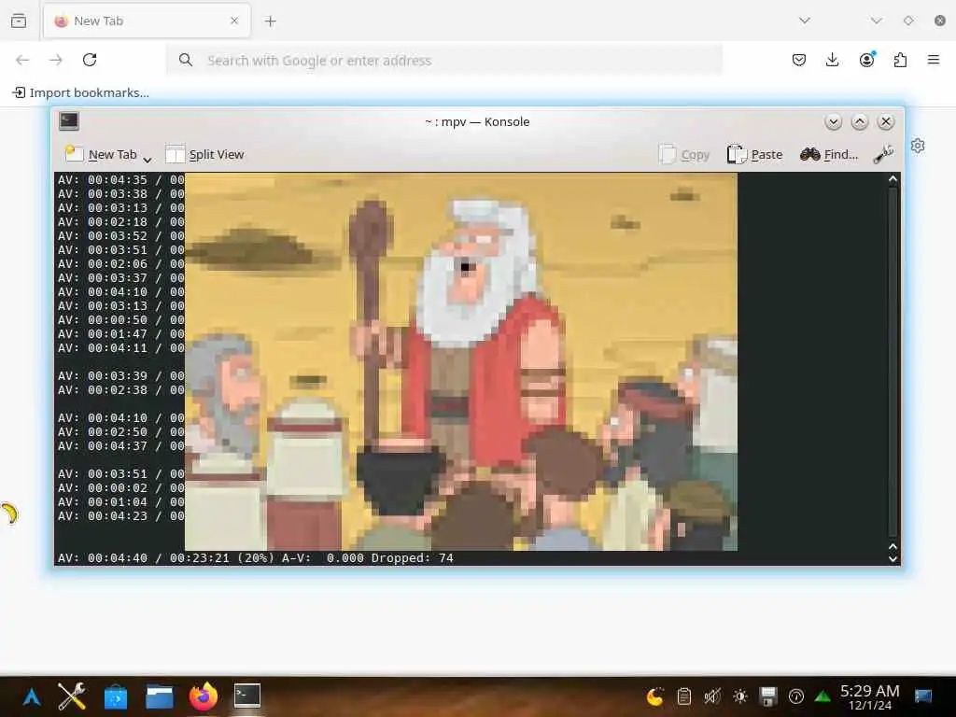Click Paste in Konsole toolbar
956x717 pixels.
(x=754, y=154)
